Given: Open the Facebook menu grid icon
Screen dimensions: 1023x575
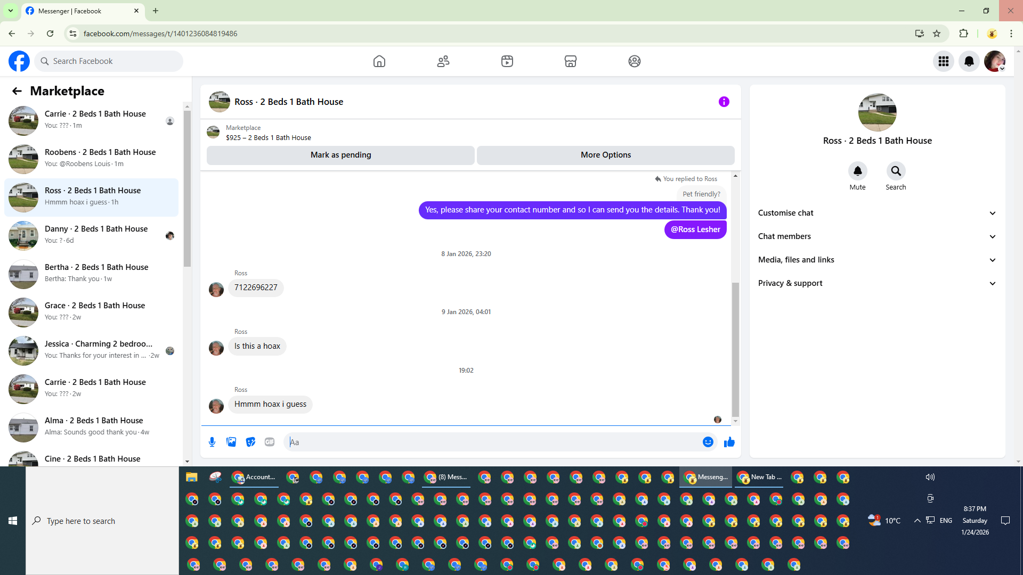Looking at the screenshot, I should point(944,61).
